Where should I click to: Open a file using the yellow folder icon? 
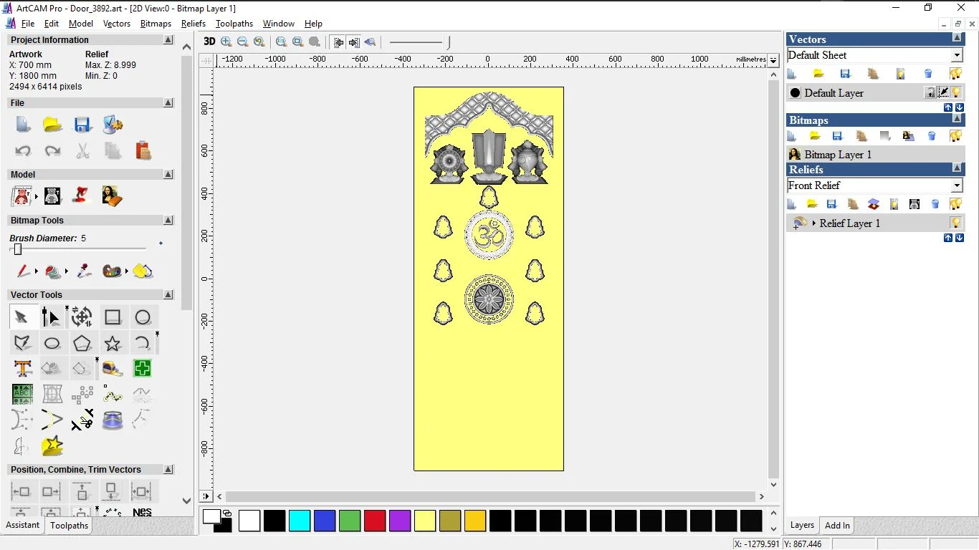pos(52,125)
